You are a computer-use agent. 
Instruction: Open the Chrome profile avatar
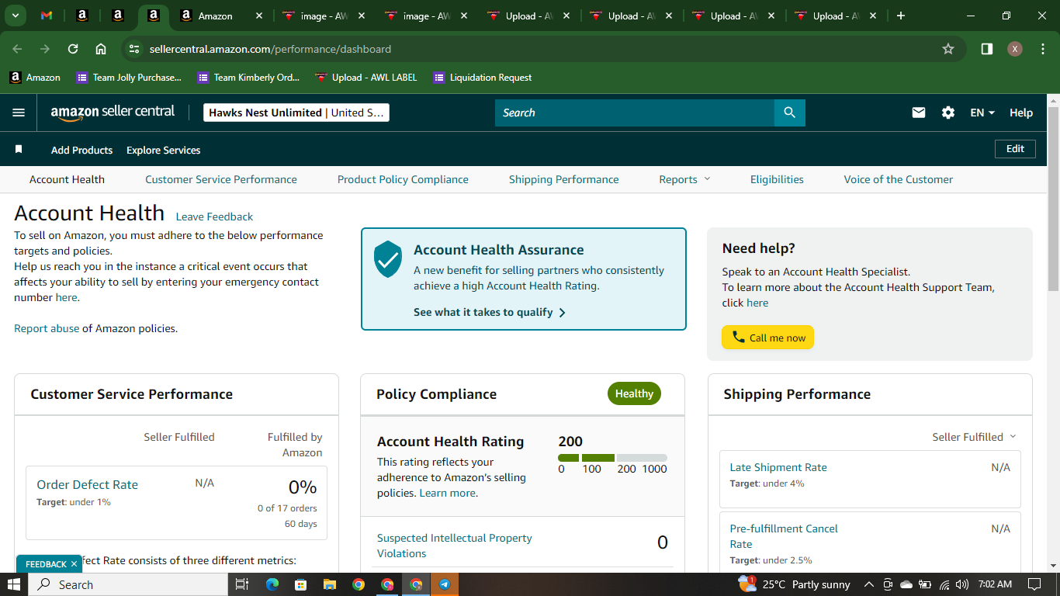coord(1015,49)
